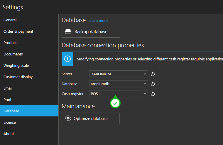
Task: Expand the Database dropdown arrow
Action: [x=145, y=84]
